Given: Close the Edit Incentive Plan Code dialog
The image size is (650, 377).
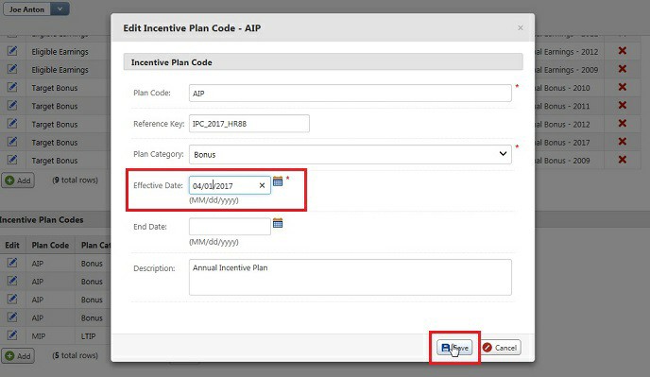Looking at the screenshot, I should coord(521,27).
